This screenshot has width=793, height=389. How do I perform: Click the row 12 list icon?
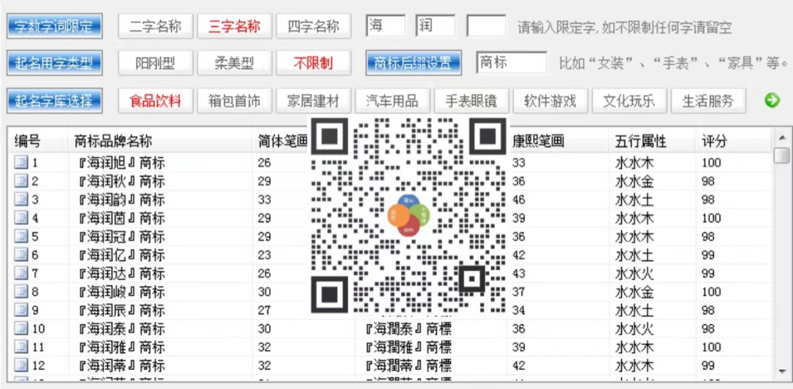coord(21,366)
